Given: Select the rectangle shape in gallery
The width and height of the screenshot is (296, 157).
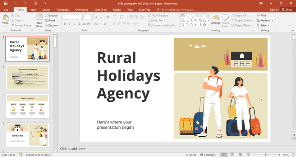Looking at the screenshot, I should (196, 16).
